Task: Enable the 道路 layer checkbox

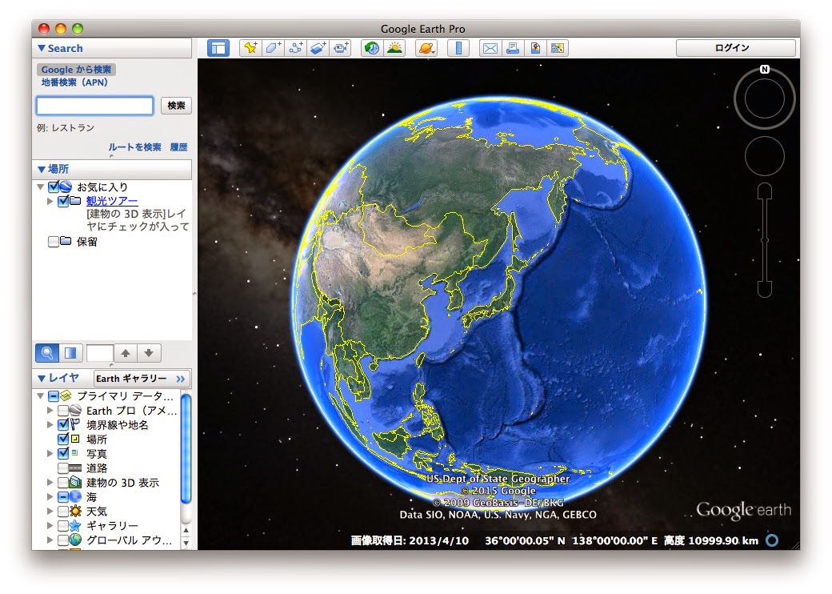Action: (62, 468)
